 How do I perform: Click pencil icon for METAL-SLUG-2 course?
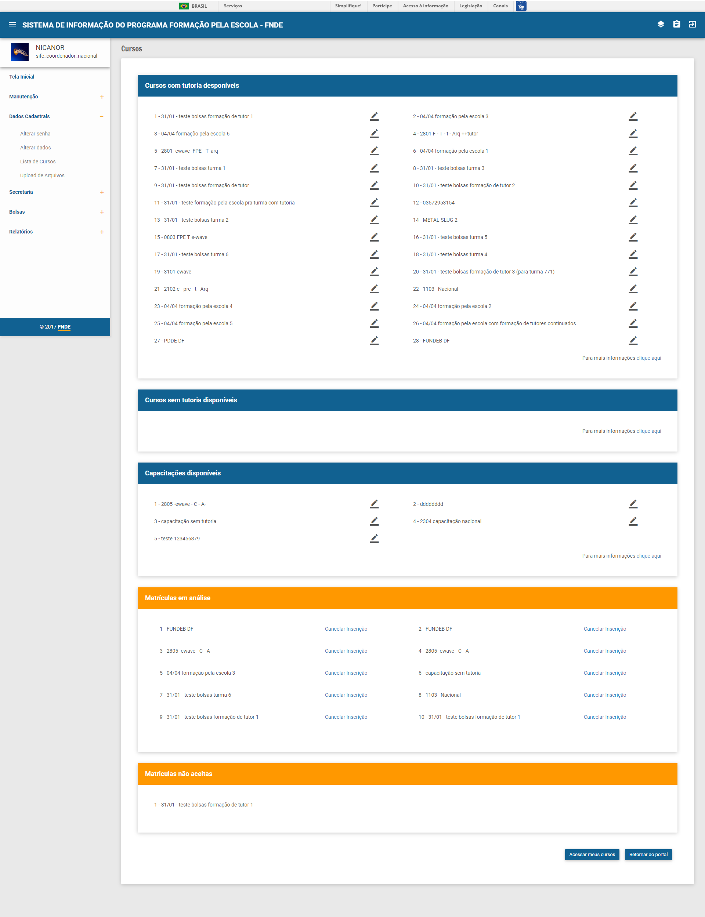pos(633,220)
